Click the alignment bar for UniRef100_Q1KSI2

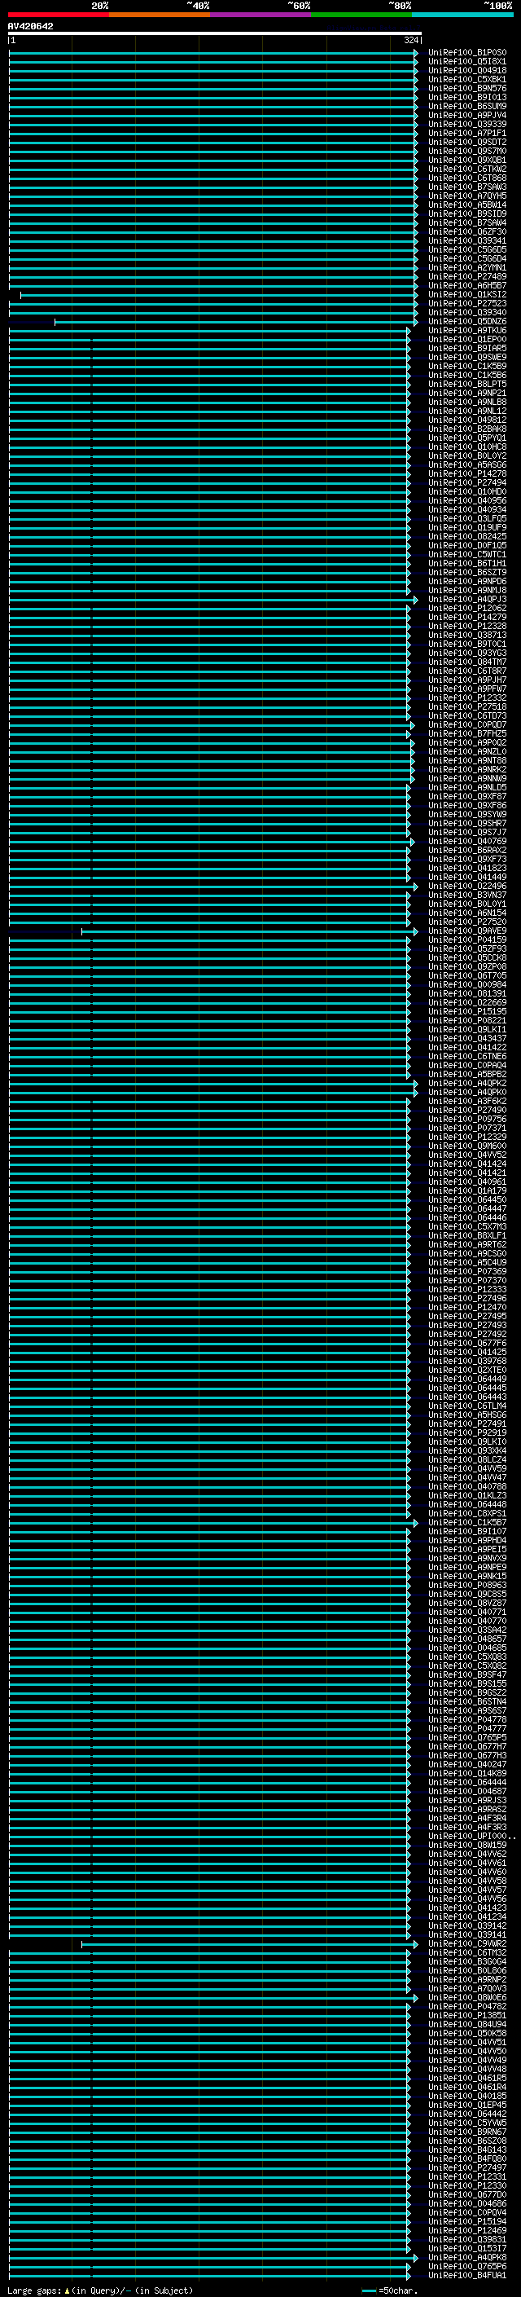[219, 294]
